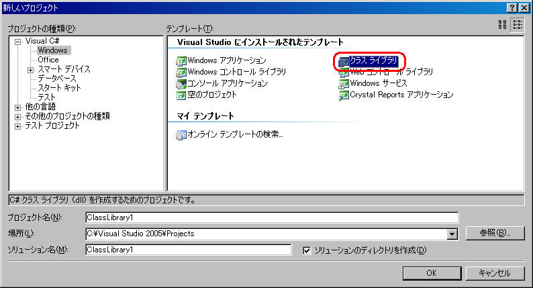Pick the 空のプロジェクト template icon
533x288 pixels.
pos(181,95)
